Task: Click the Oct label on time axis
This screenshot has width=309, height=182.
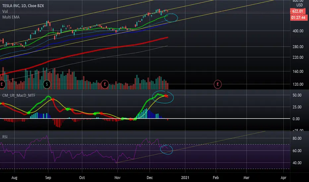Action: (x=82, y=178)
